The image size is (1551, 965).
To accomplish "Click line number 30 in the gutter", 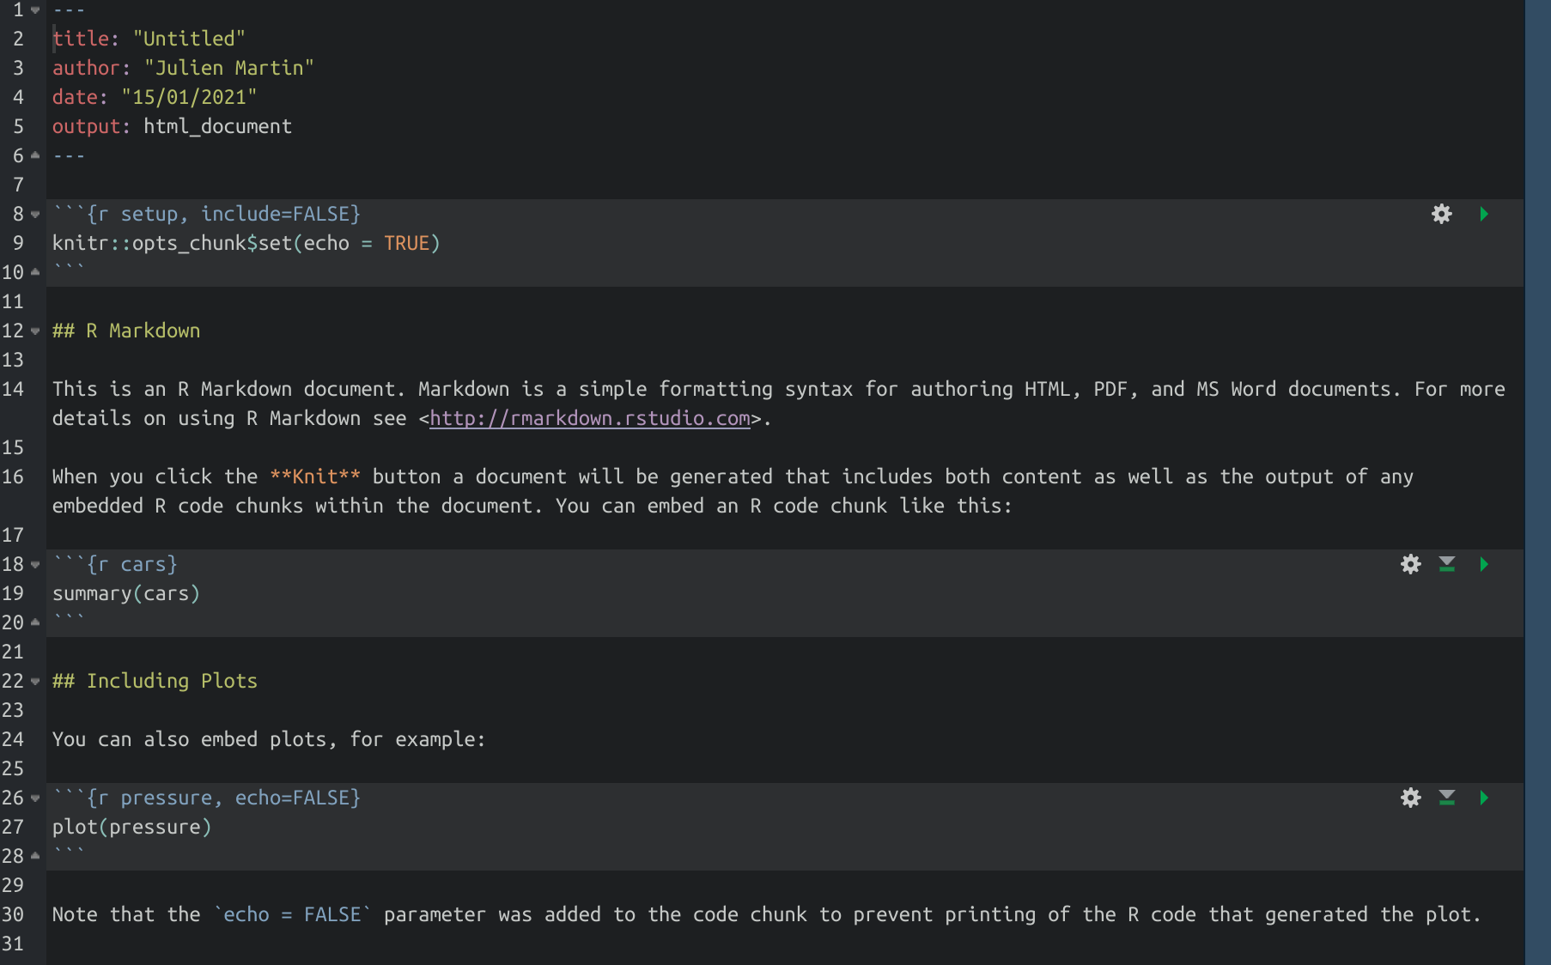I will (13, 914).
